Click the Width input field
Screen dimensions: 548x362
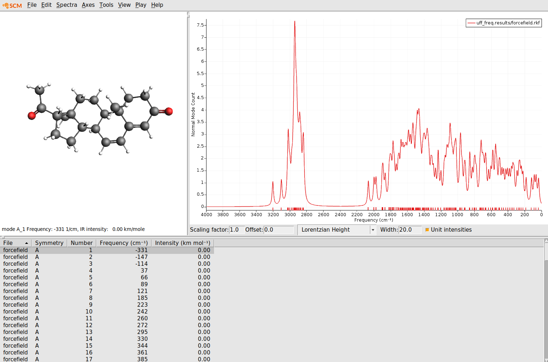[410, 230]
